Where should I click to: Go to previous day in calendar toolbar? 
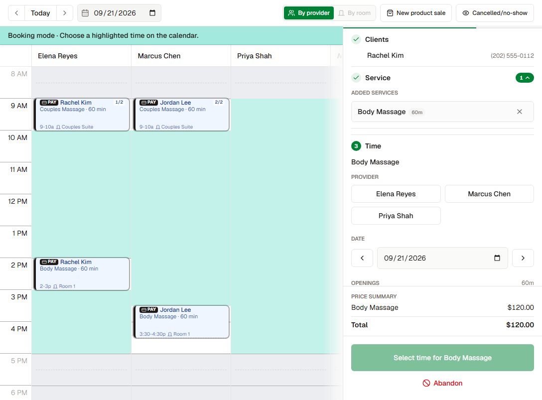[16, 13]
